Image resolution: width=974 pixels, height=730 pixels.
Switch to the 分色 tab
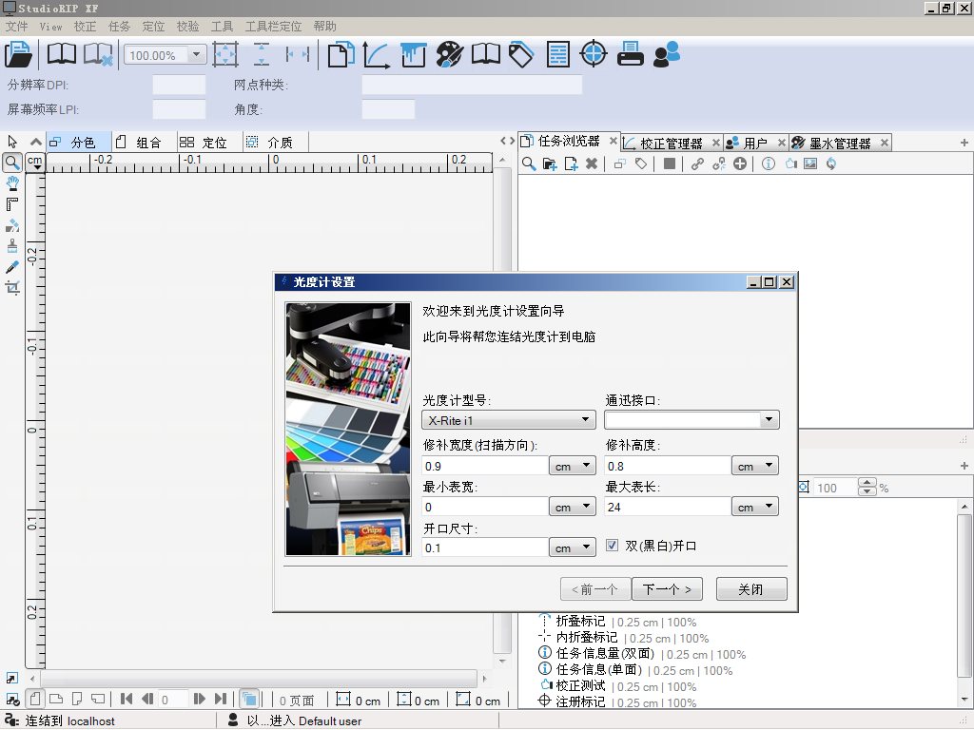(80, 143)
